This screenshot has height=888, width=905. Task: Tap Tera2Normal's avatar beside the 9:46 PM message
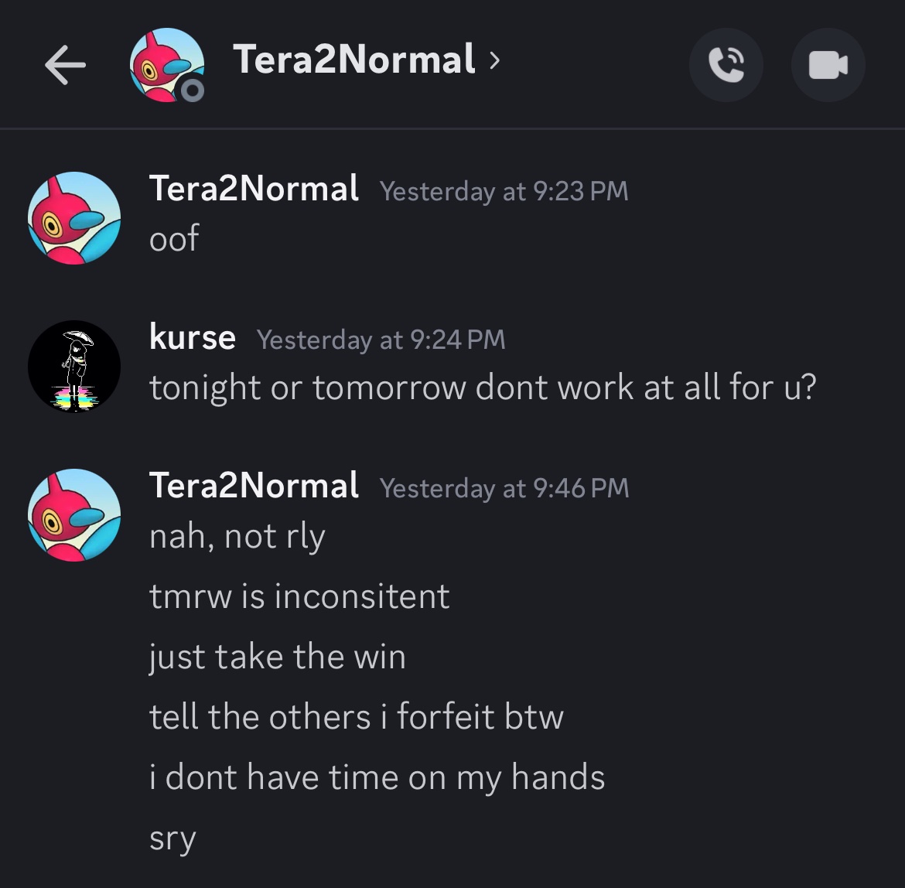(x=74, y=515)
